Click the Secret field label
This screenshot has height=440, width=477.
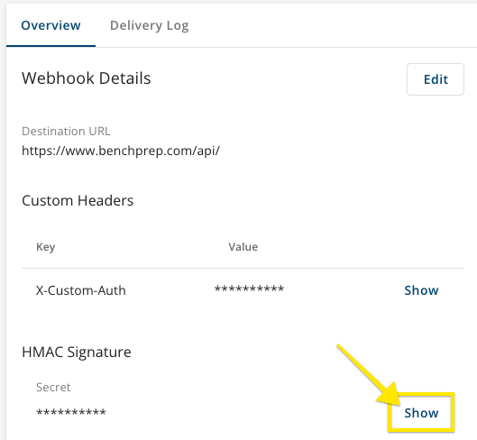pyautogui.click(x=53, y=388)
